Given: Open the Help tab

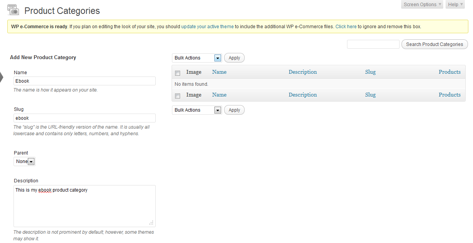Looking at the screenshot, I should point(455,5).
